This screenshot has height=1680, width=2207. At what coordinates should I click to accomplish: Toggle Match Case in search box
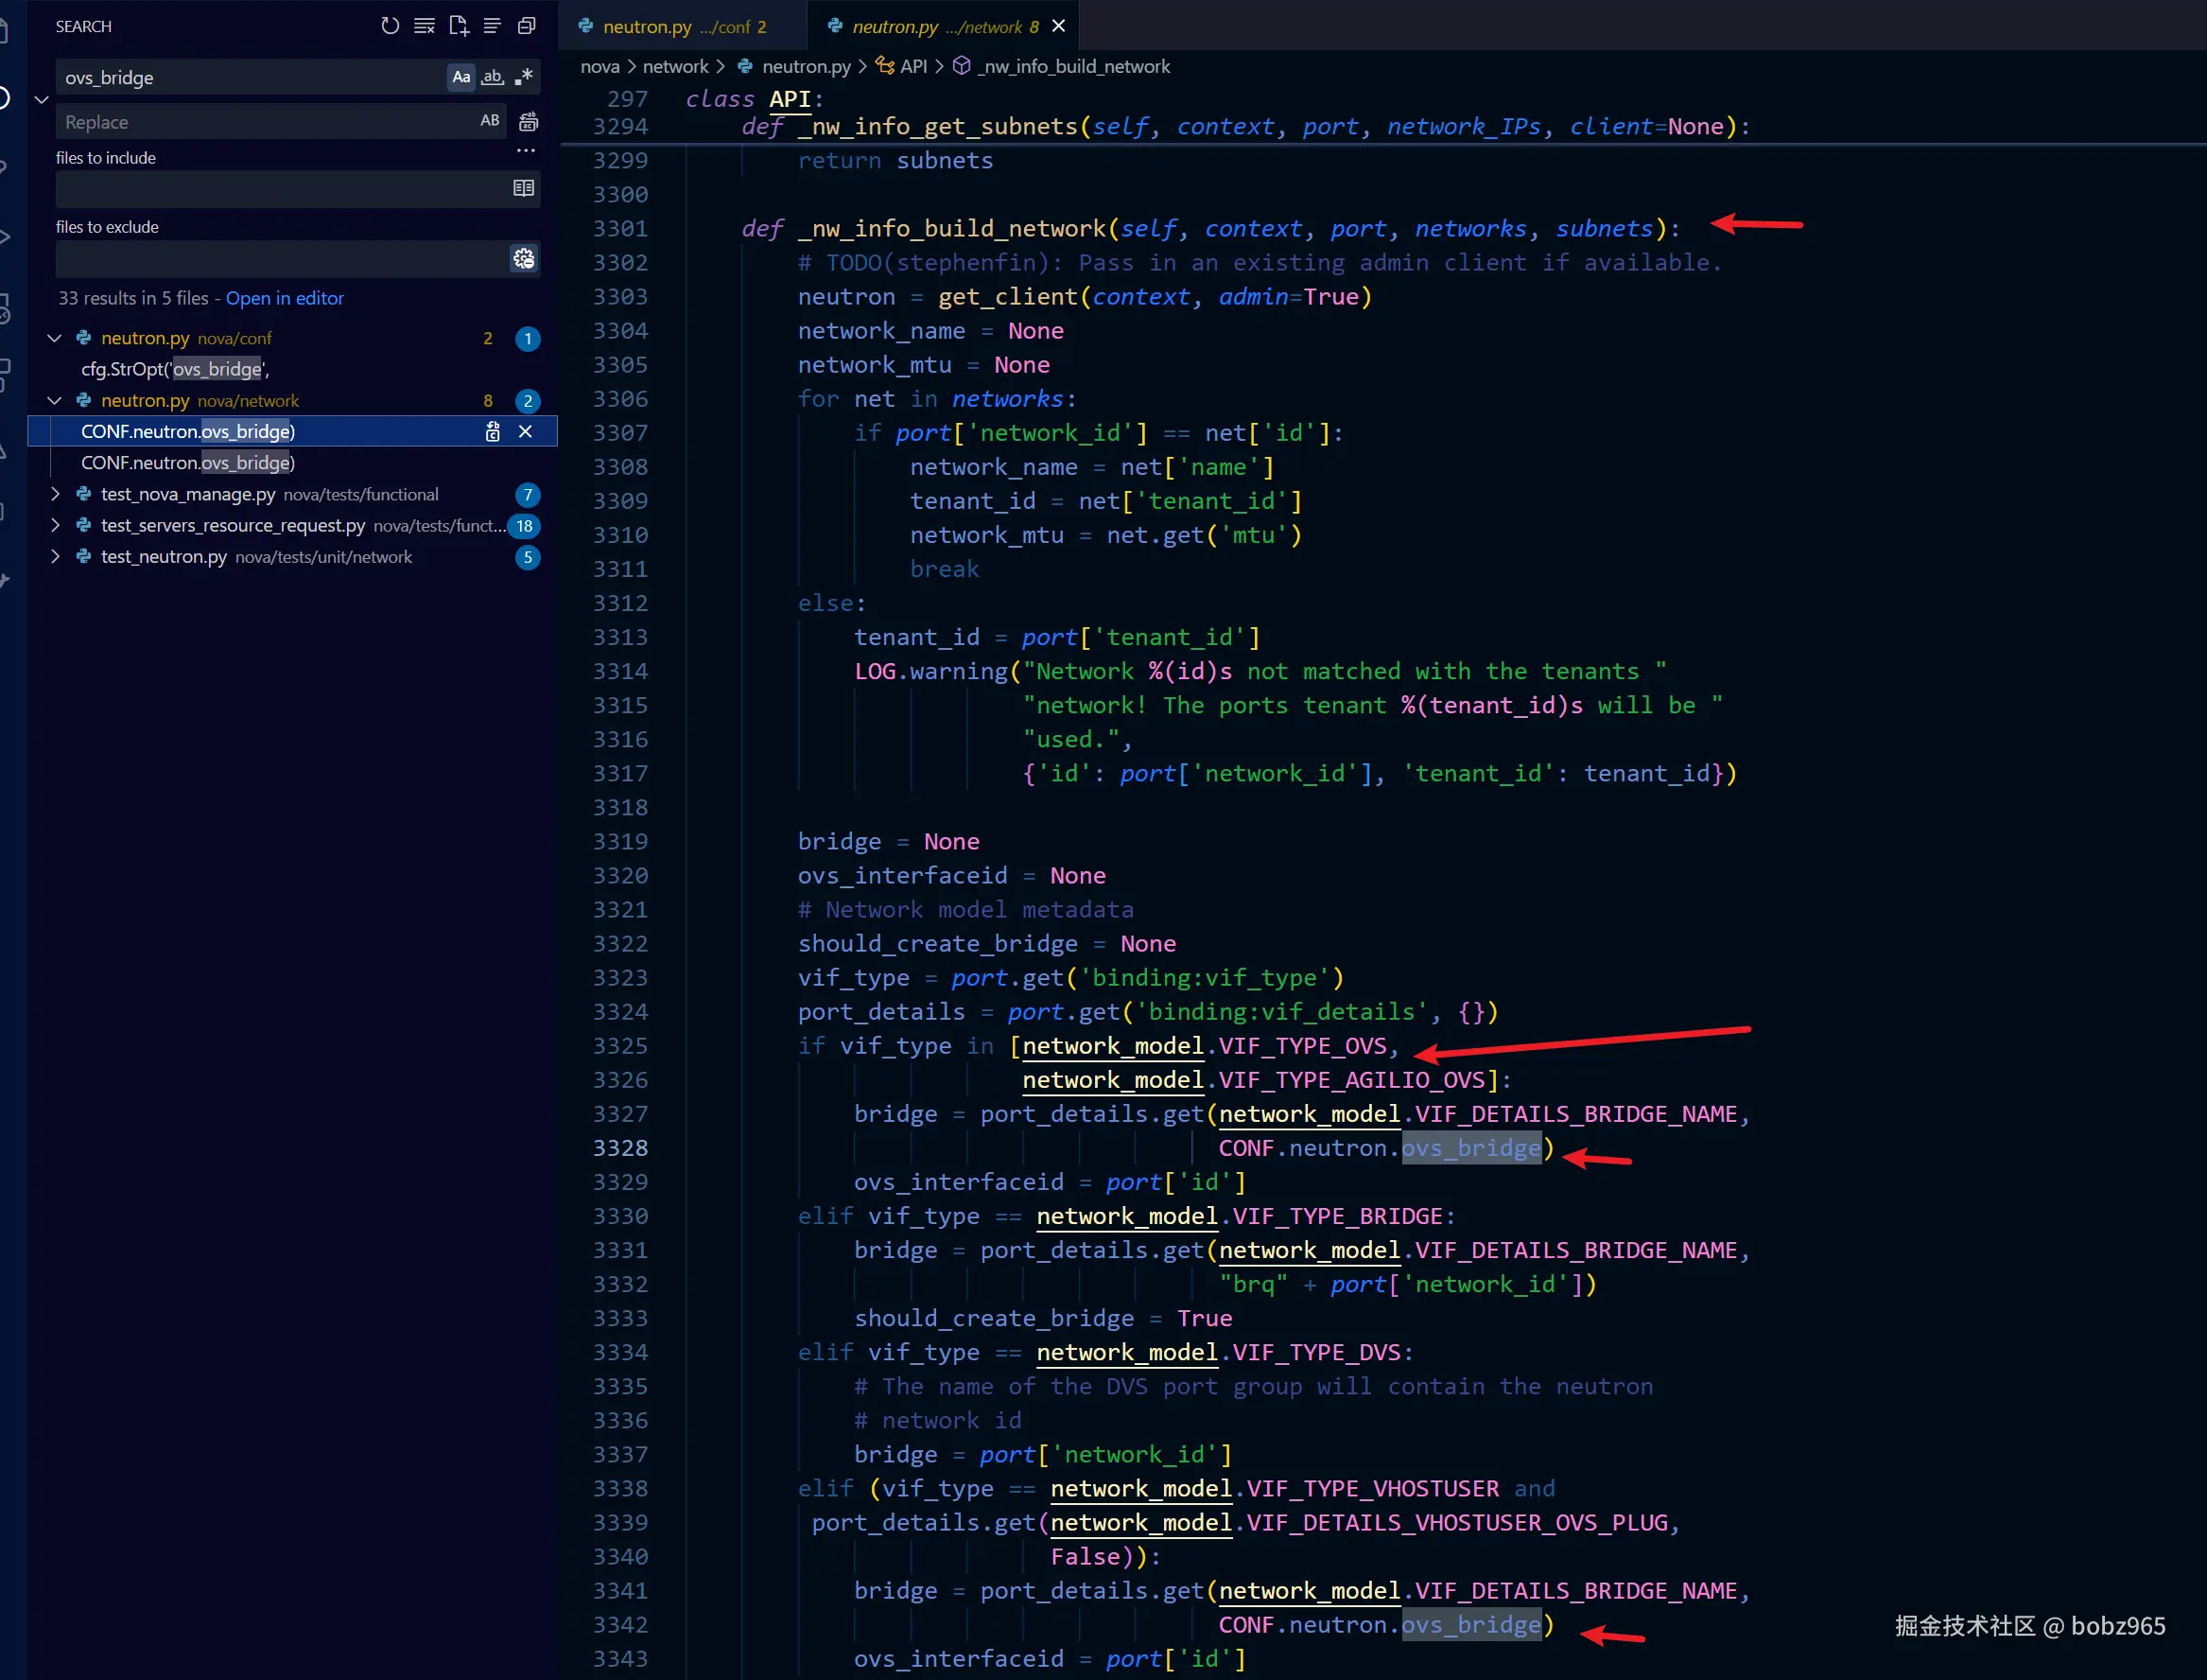[461, 77]
